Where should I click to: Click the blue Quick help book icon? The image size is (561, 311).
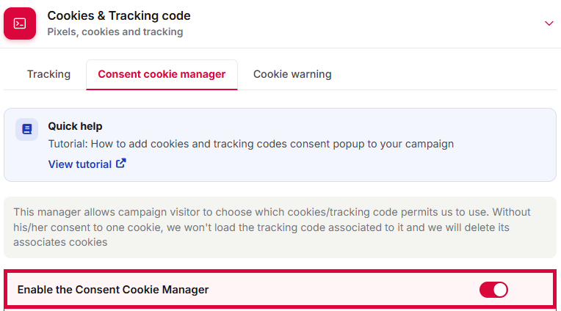27,129
